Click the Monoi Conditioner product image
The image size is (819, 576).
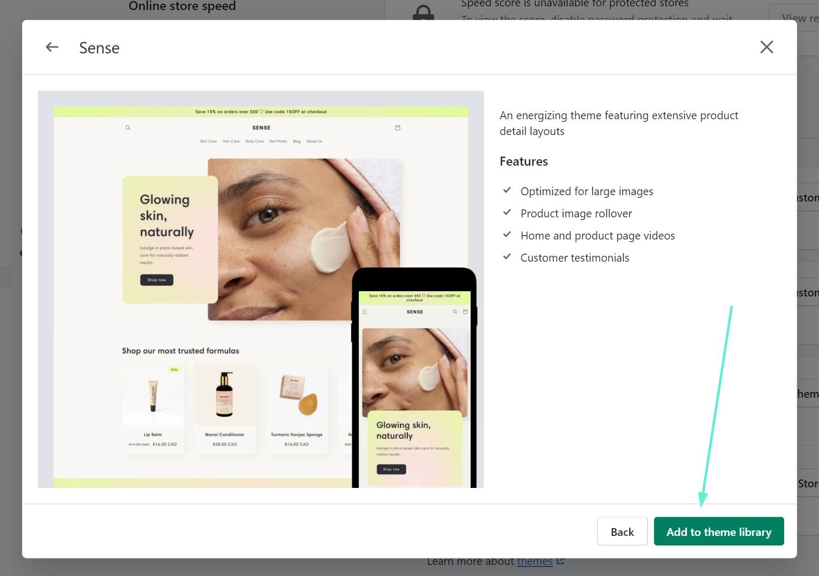[225, 396]
